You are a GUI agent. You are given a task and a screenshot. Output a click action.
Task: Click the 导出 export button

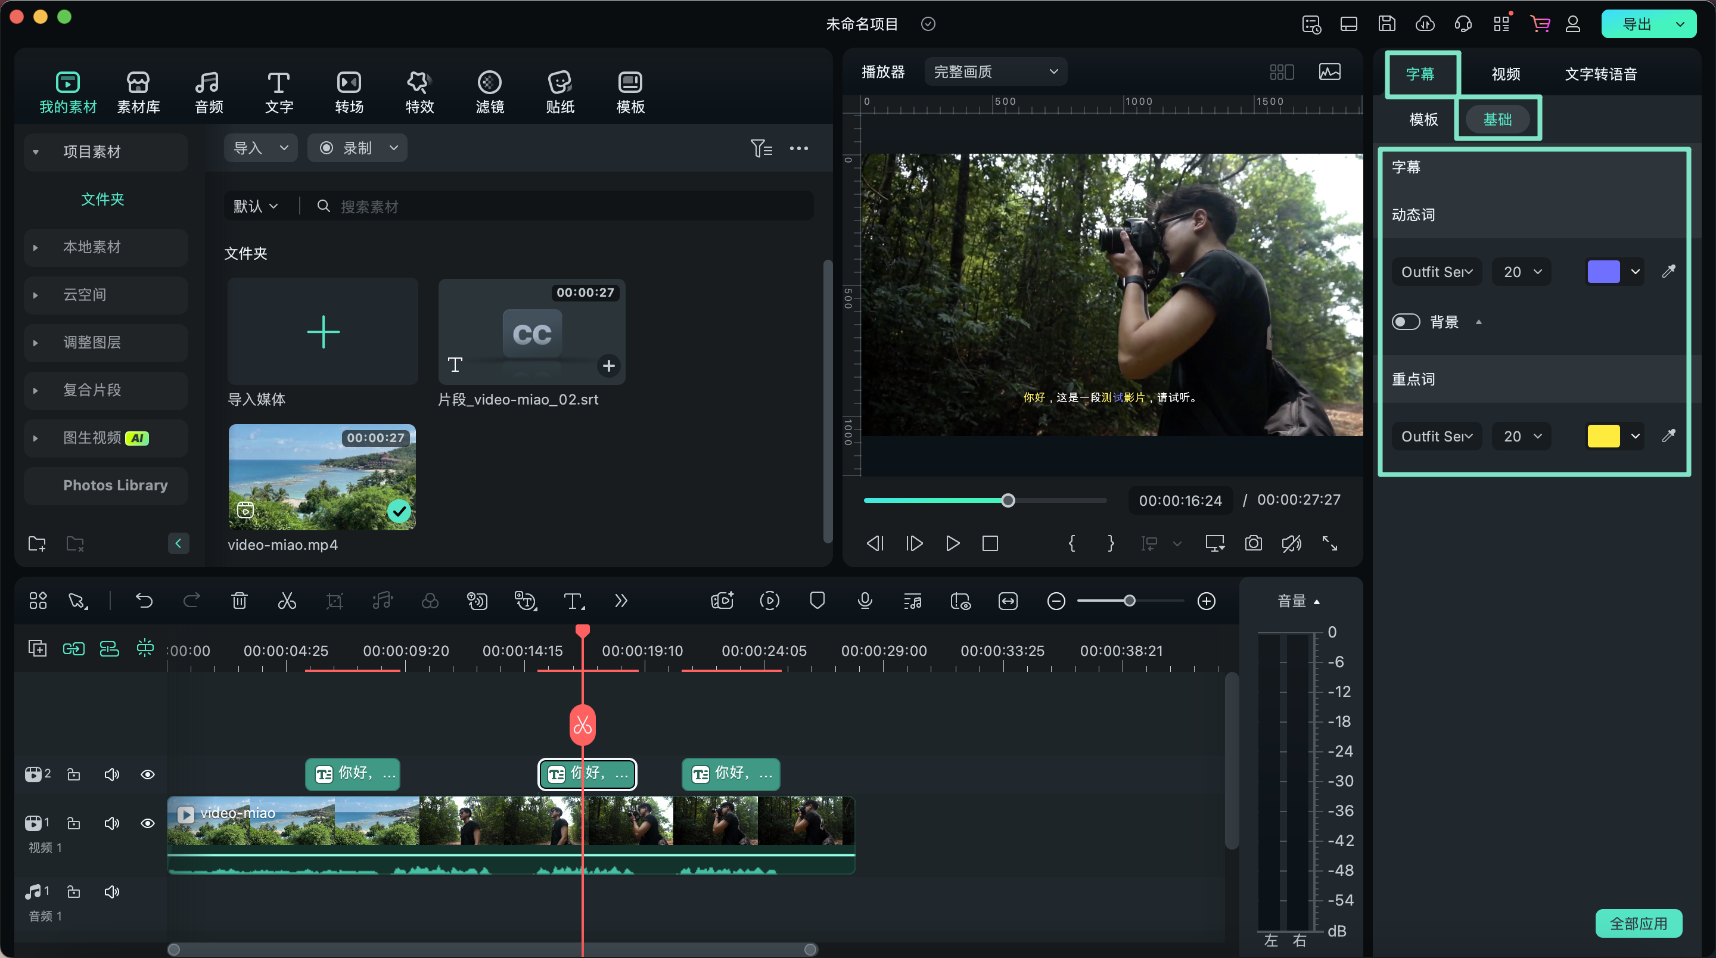[1636, 24]
